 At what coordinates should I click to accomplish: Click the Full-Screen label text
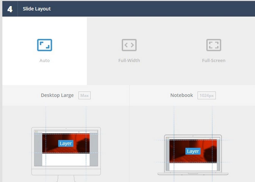214,61
